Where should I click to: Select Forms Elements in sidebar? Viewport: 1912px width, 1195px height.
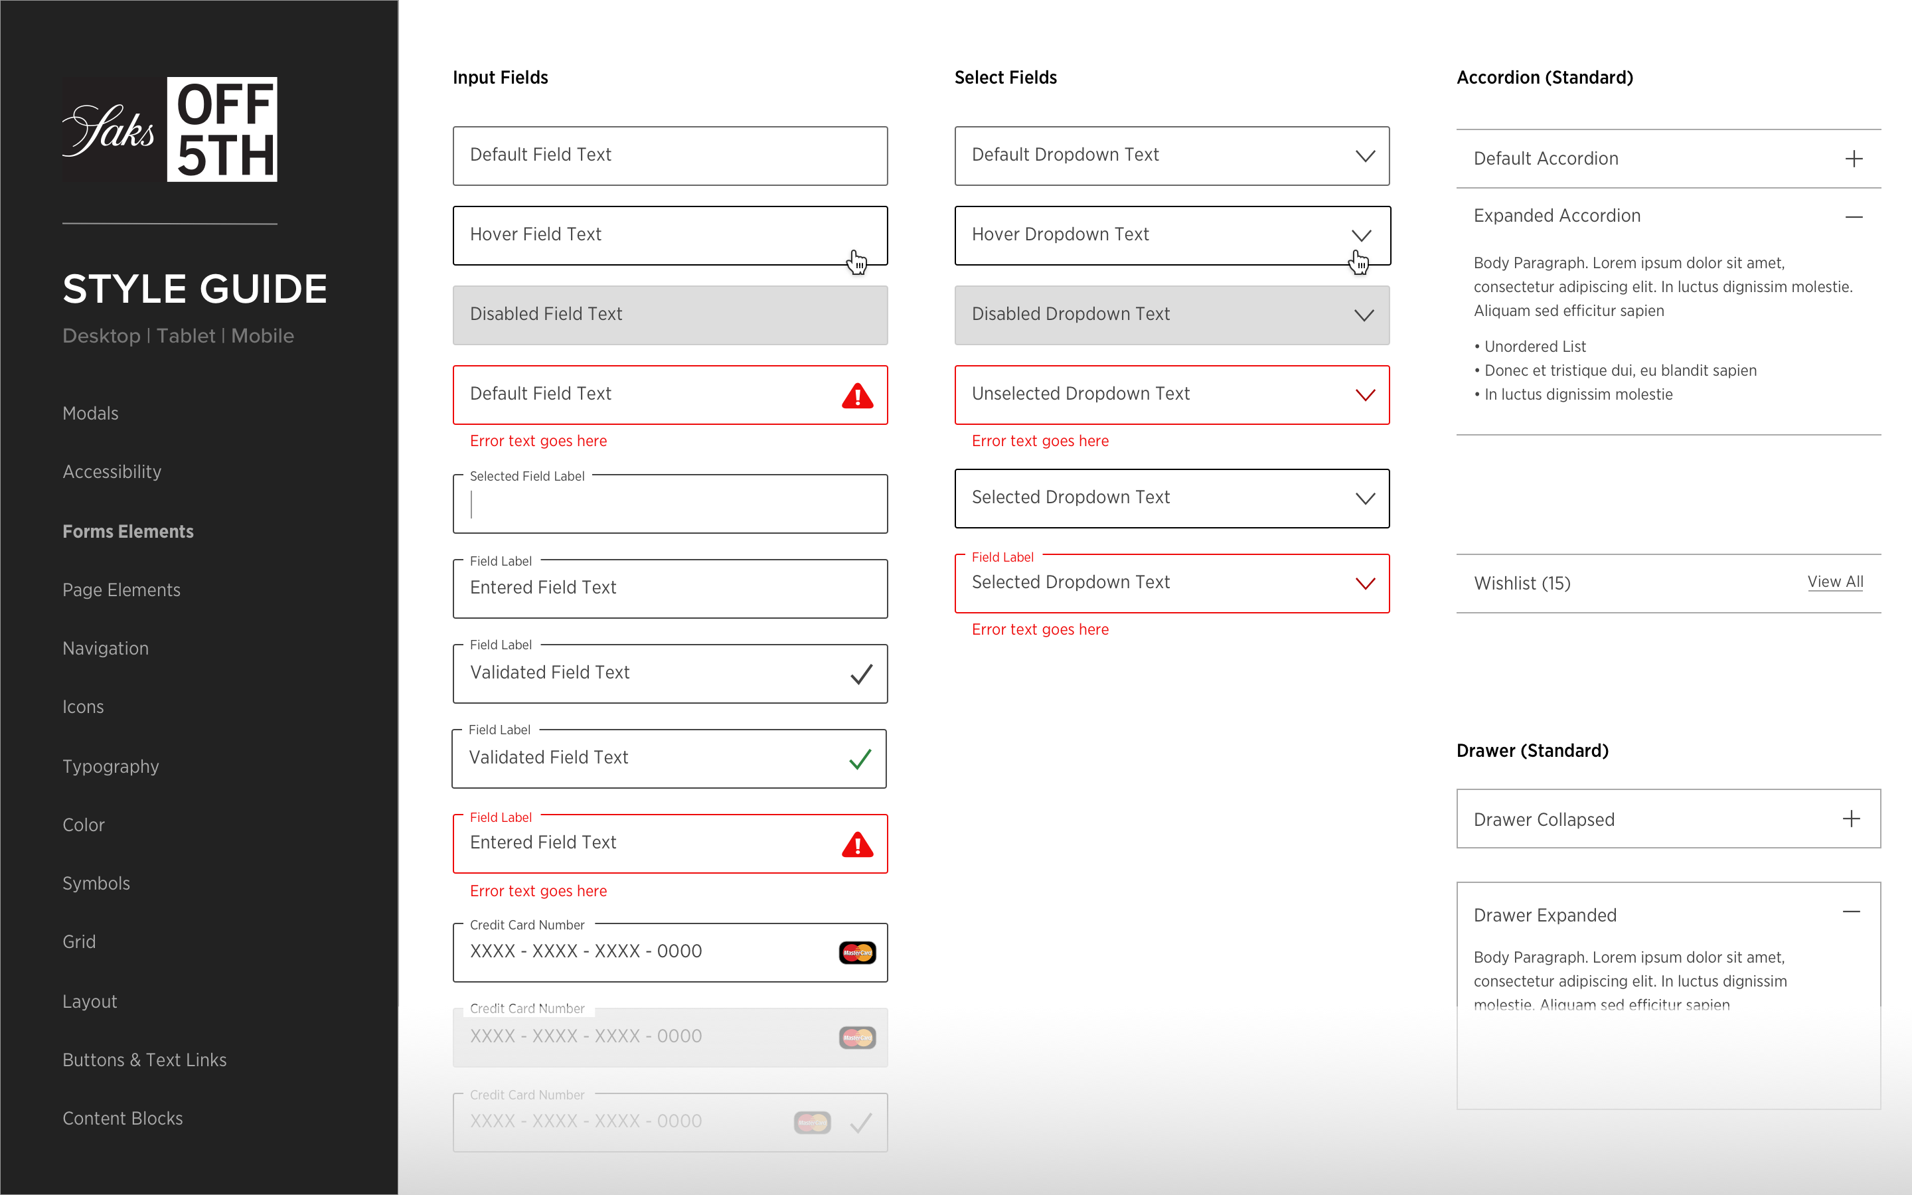coord(128,531)
